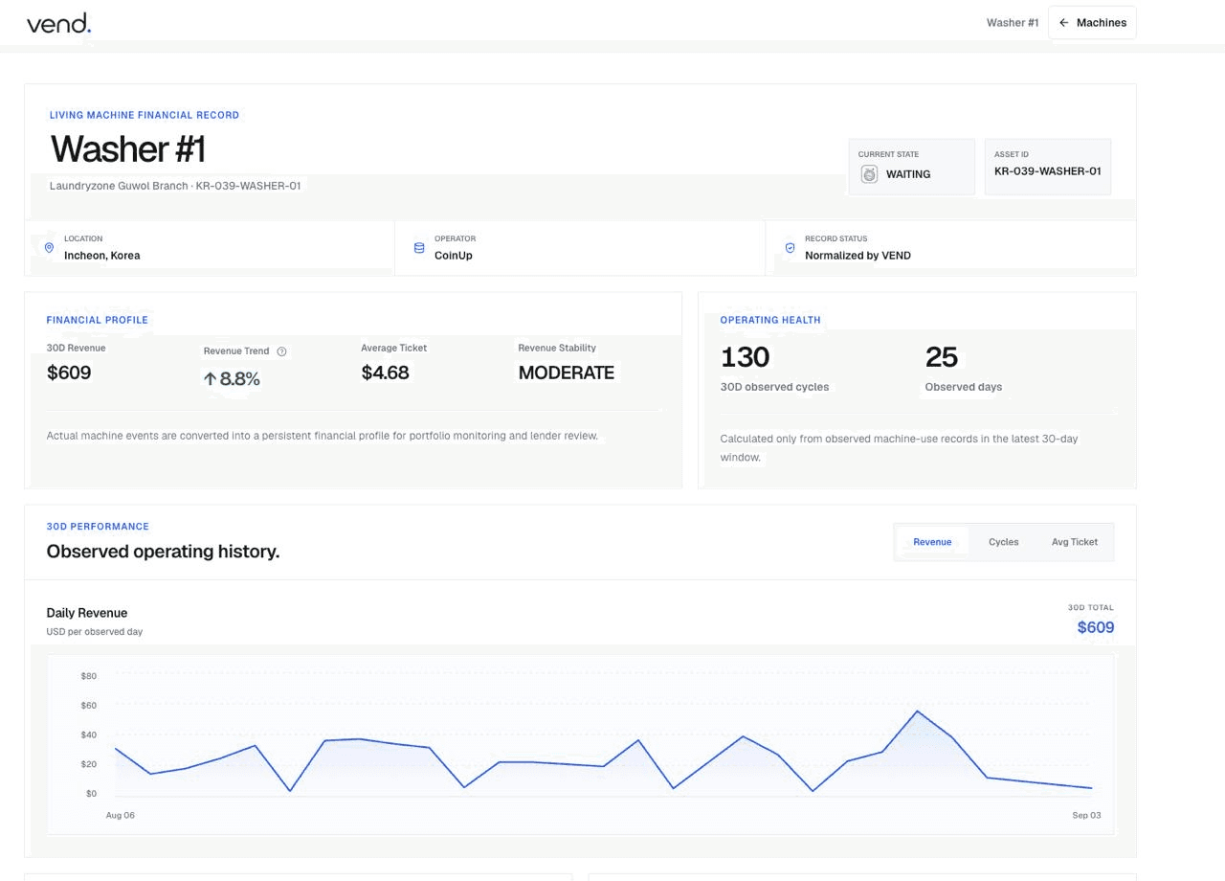Viewport: 1225px width, 881px height.
Task: Click the FINANCIAL PROFILE section label
Action: (x=98, y=320)
